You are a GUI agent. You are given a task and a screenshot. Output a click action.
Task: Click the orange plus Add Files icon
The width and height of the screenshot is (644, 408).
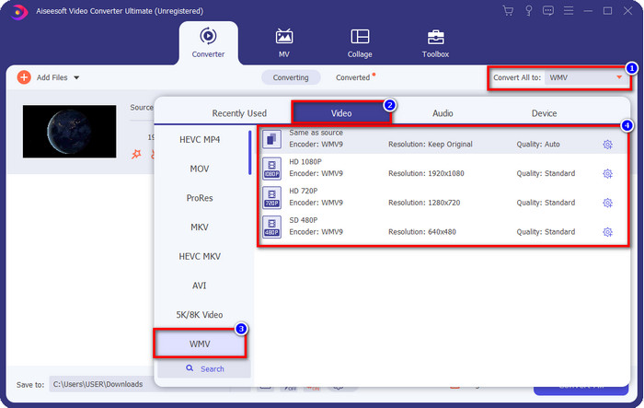[24, 77]
